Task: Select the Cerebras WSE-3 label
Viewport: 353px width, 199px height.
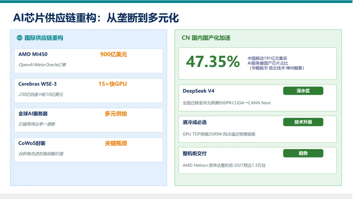Action: (37, 84)
